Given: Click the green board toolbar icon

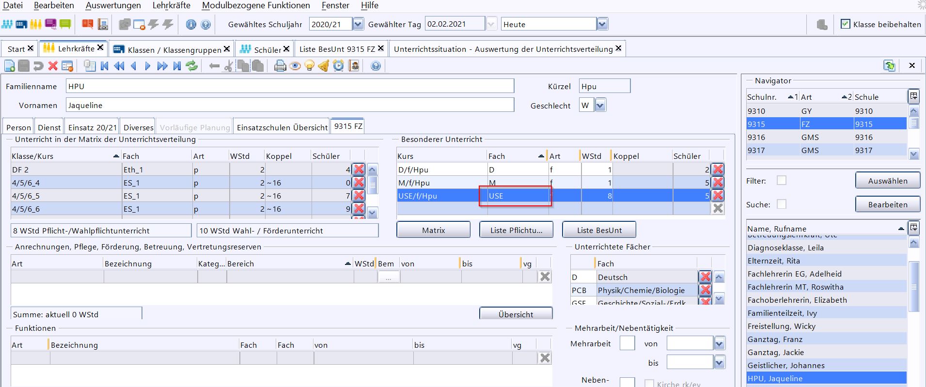Looking at the screenshot, I should click(65, 24).
